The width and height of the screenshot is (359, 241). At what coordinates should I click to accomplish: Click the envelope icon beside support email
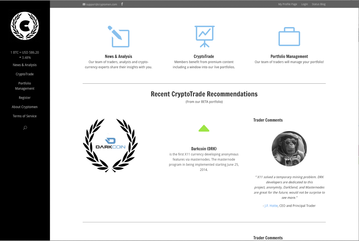coord(84,4)
